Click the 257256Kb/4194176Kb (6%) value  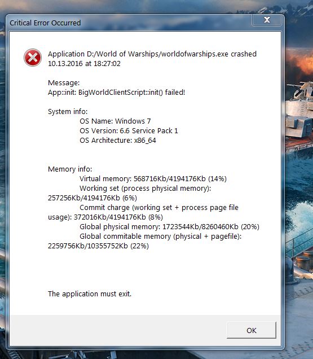(x=92, y=198)
